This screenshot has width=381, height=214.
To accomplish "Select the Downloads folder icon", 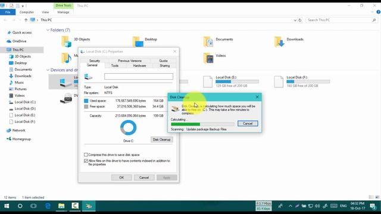I will point(279,42).
